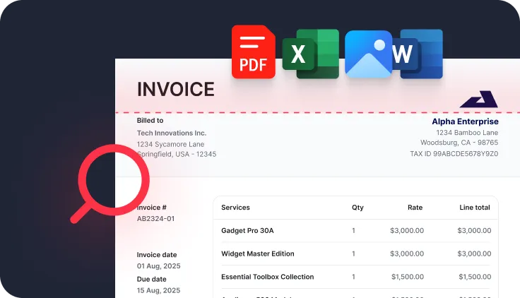The height and width of the screenshot is (298, 520).
Task: Click the "Gadget Pro 30A" row name
Action: point(247,231)
